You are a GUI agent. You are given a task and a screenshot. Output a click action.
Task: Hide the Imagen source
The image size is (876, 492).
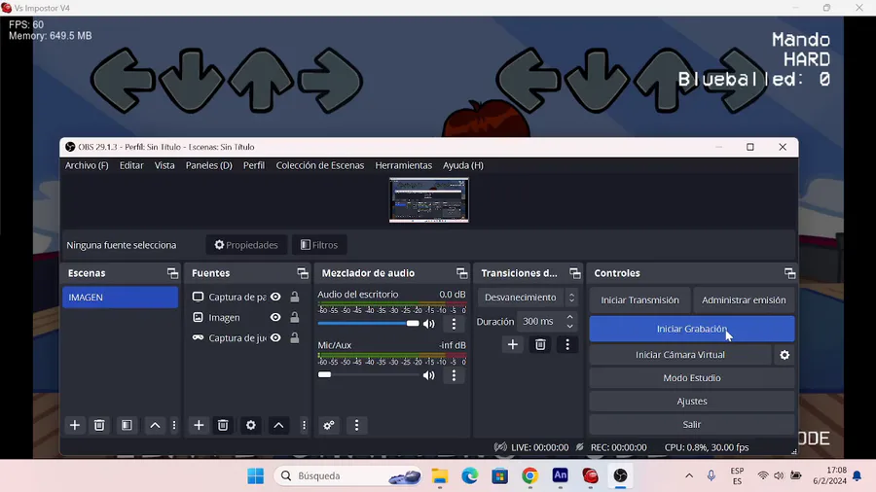click(275, 317)
